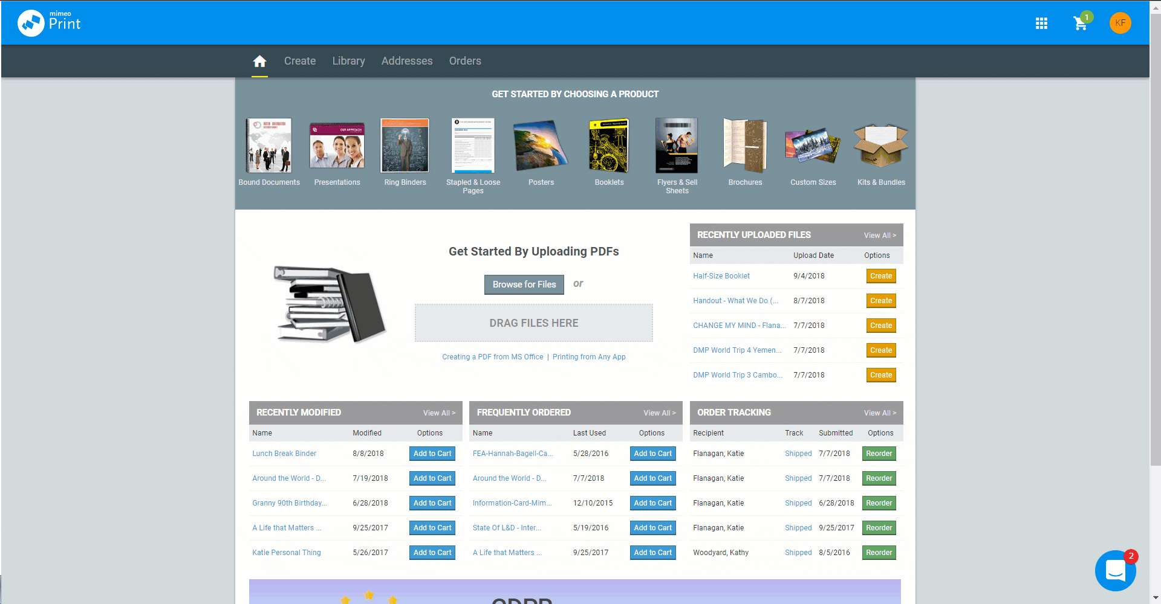Viewport: 1161px width, 604px height.
Task: Open Creating a PDF from MS Office link
Action: [x=492, y=357]
